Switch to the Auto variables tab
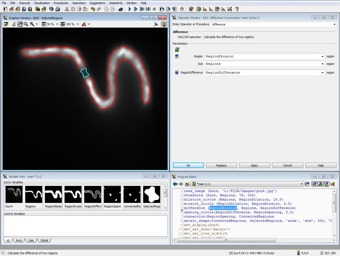Image resolution: width=340 pixels, height=256 pixels. tap(19, 240)
